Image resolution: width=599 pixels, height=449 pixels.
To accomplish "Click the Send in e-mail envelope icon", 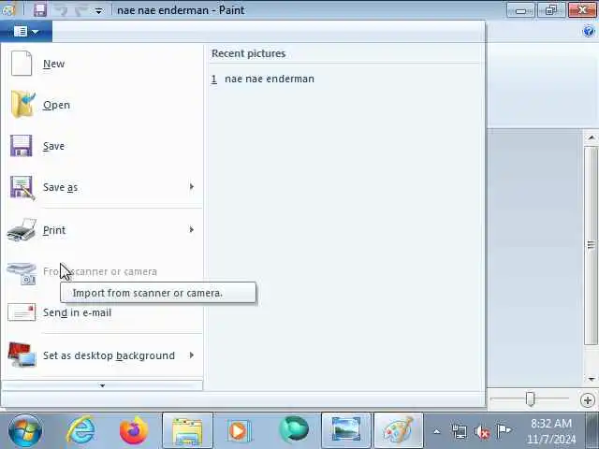I will tap(22, 312).
